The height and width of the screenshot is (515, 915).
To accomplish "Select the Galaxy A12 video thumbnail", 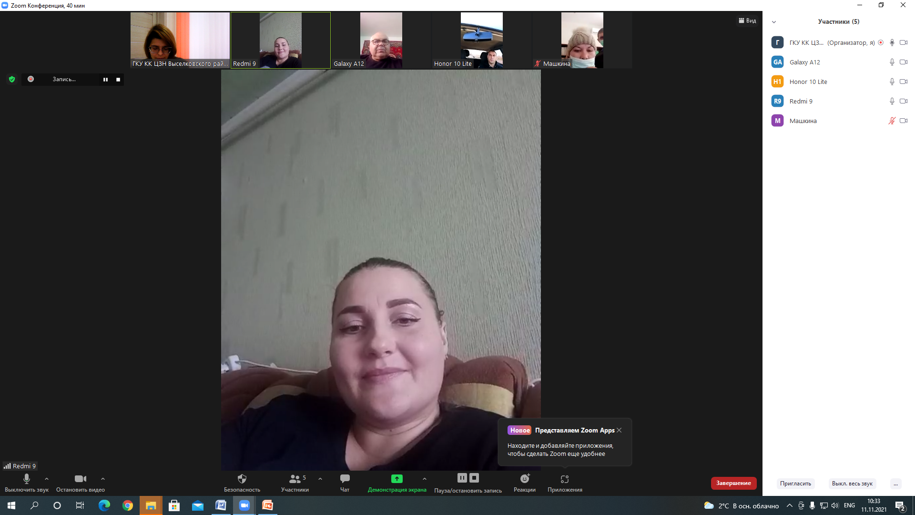I will coord(381,40).
